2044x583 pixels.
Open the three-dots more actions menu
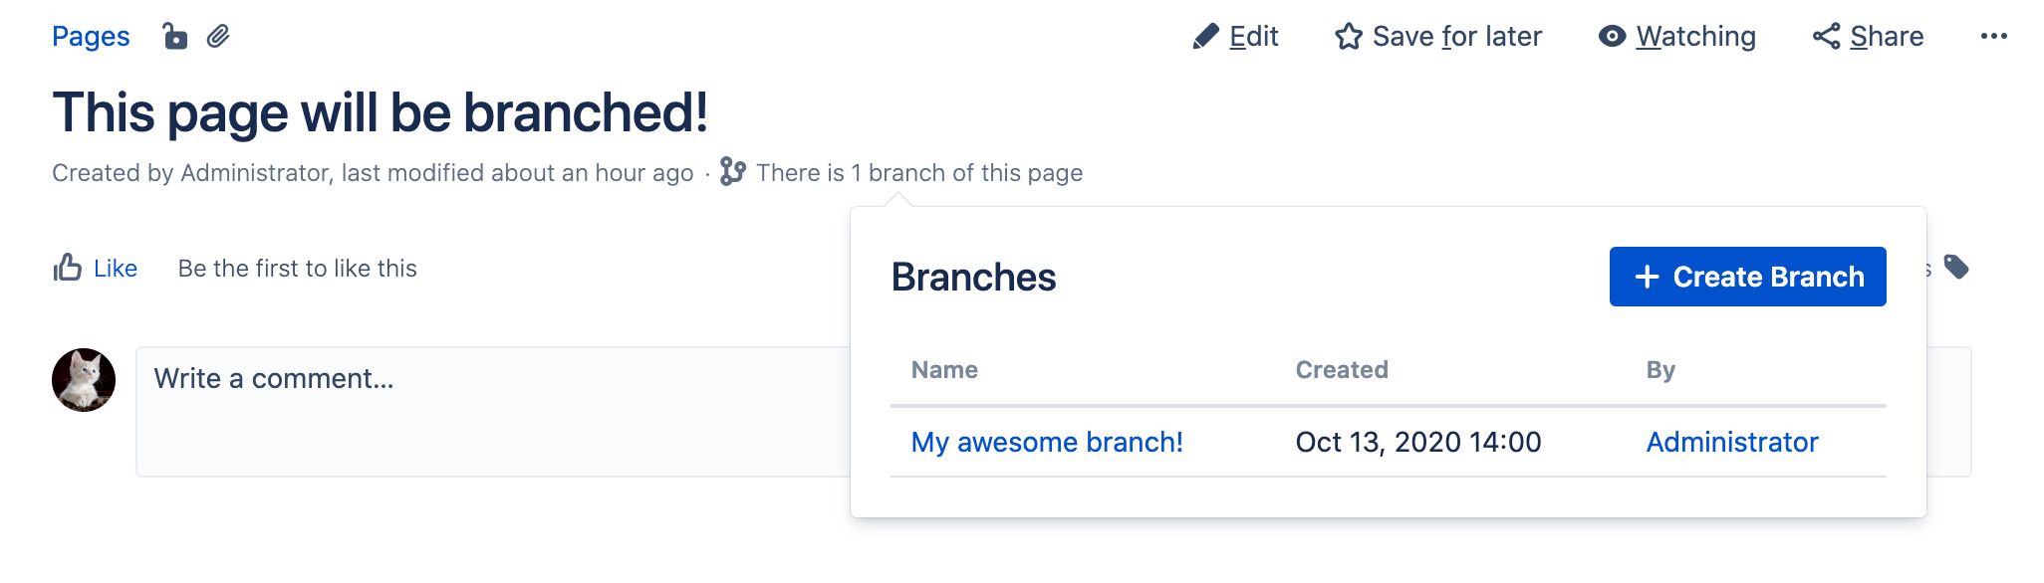pos(1993,37)
